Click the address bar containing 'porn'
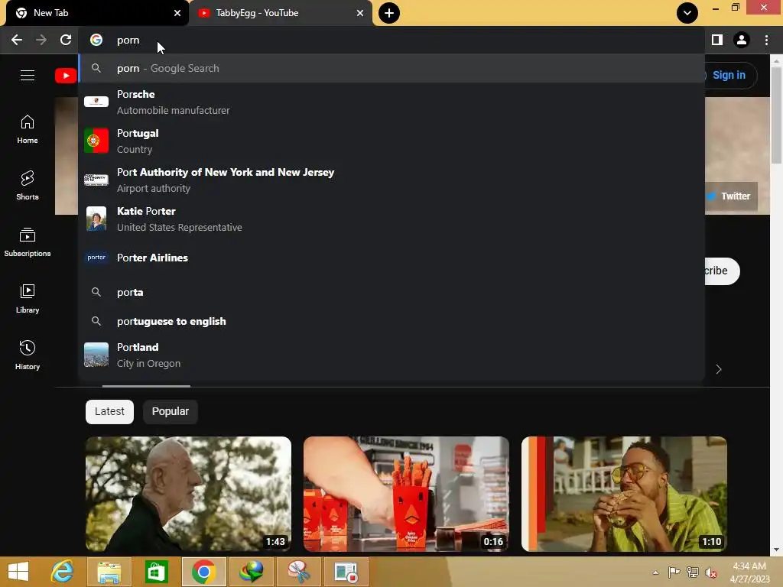The image size is (783, 587). [x=391, y=40]
